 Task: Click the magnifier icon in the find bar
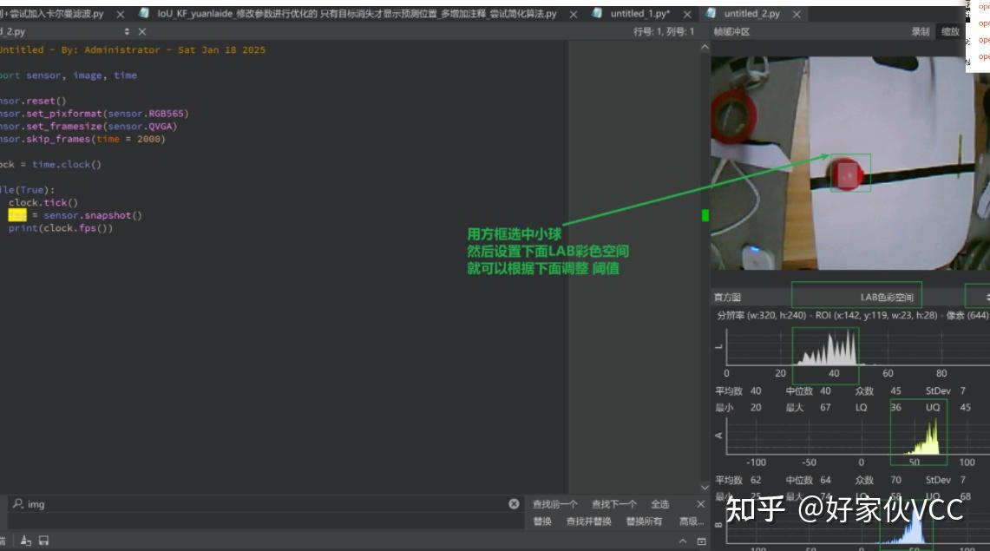point(18,502)
